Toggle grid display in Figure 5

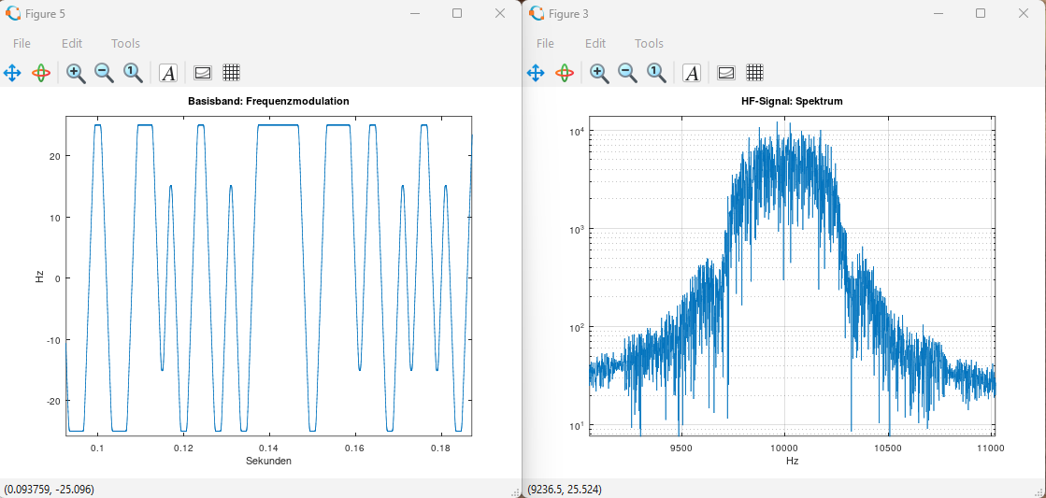(232, 73)
